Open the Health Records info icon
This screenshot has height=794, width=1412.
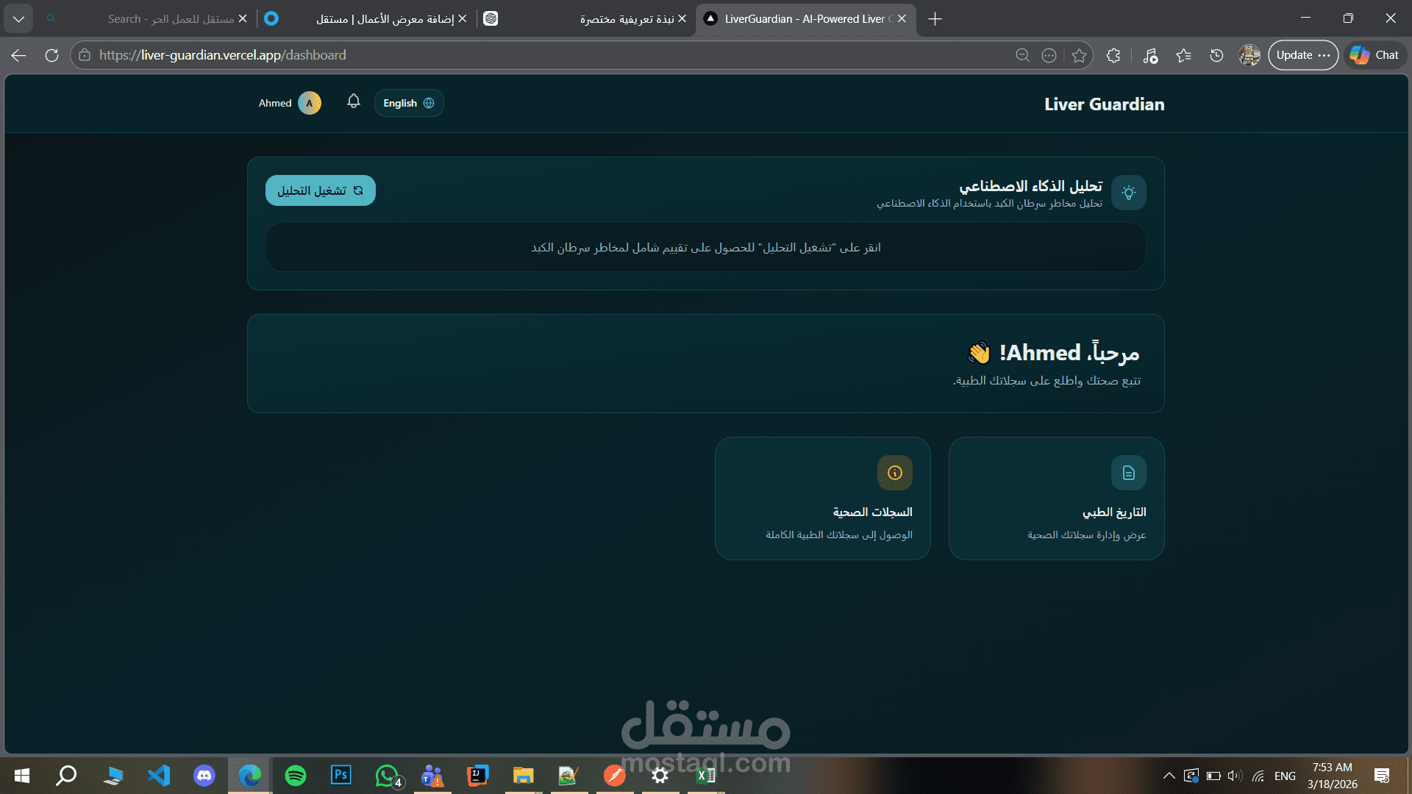[x=894, y=473]
